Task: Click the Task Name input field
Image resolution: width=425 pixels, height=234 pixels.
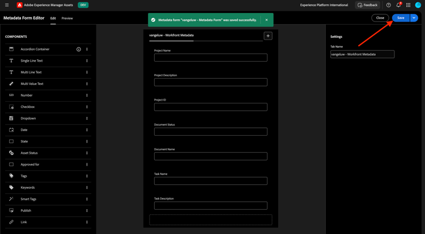Action: [x=211, y=181]
